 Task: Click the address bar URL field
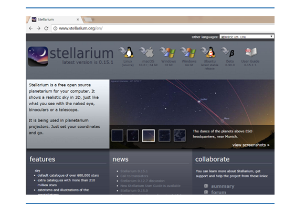pyautogui.click(x=163, y=28)
